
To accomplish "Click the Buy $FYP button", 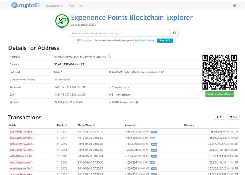I will [165, 41].
